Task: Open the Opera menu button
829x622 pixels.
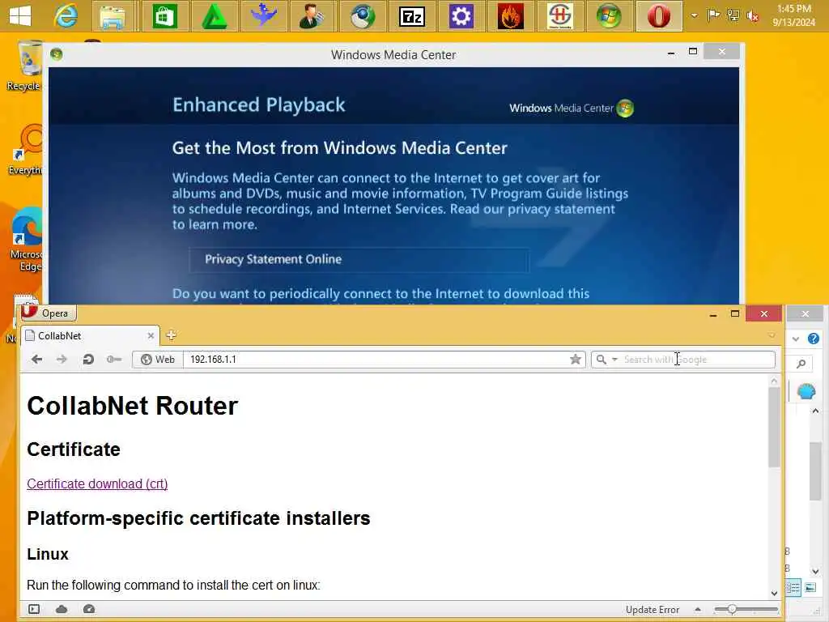Action: [49, 313]
